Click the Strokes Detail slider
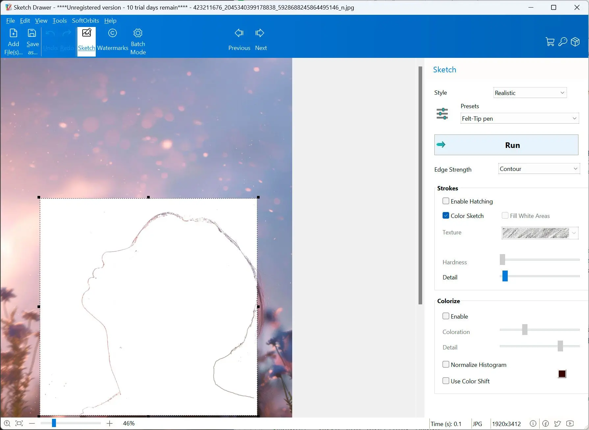This screenshot has width=589, height=430. 540,276
